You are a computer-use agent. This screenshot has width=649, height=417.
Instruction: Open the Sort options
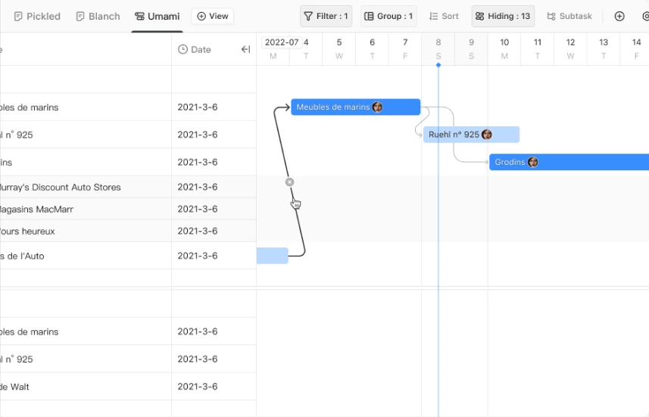click(x=444, y=16)
